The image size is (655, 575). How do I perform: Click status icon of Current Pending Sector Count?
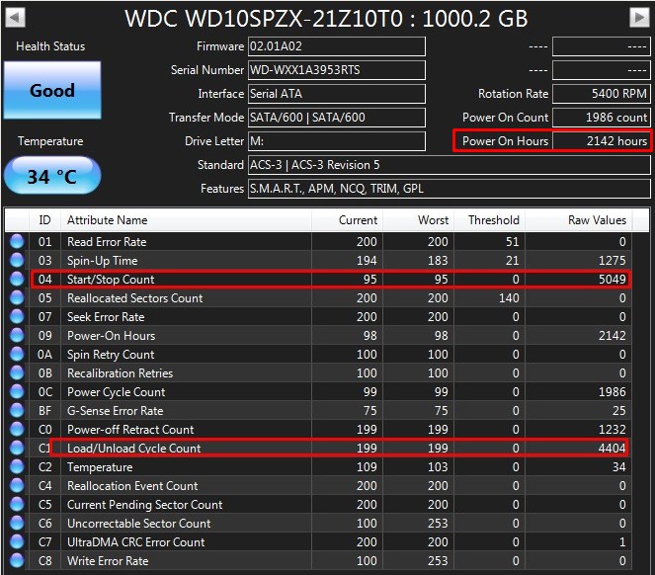tap(17, 505)
